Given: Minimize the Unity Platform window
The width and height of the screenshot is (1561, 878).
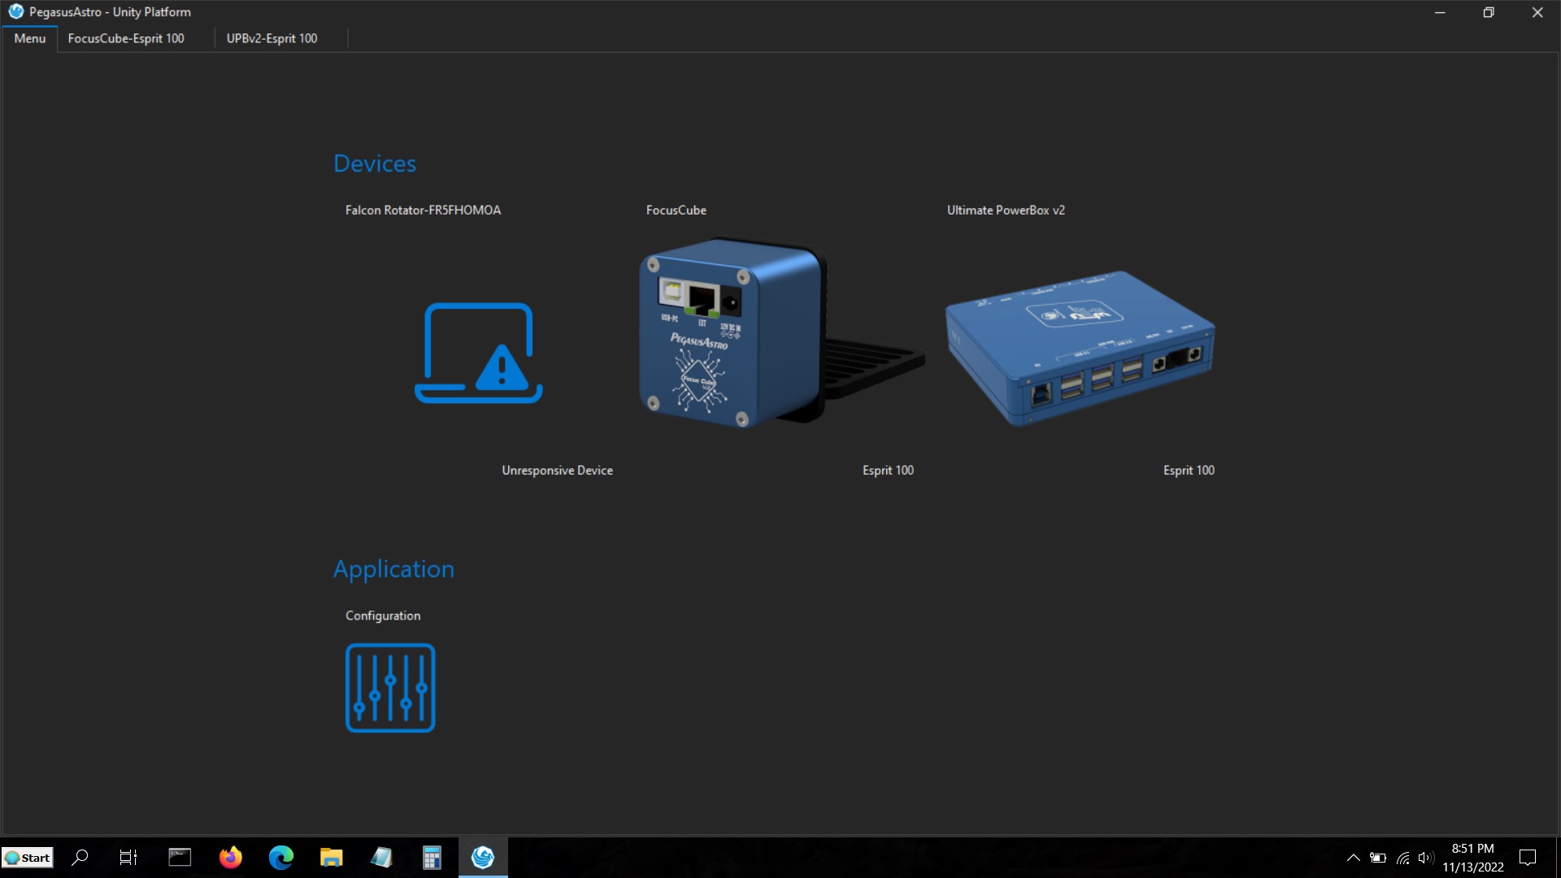Looking at the screenshot, I should tap(1440, 12).
